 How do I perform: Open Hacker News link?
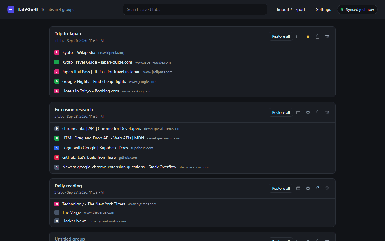[74, 221]
